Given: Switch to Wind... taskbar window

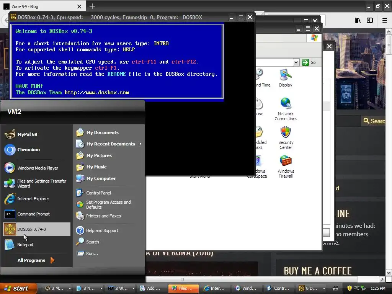Looking at the screenshot, I should click(x=247, y=289).
